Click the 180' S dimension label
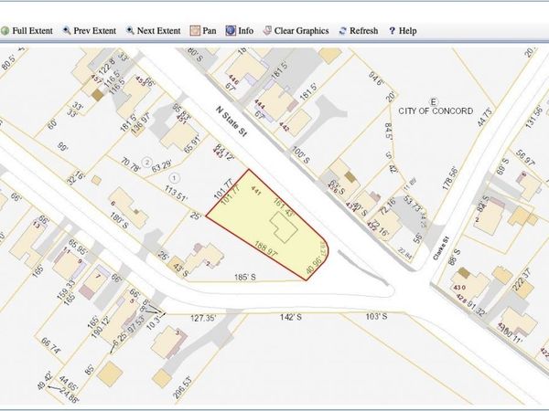Screen dimensions: 549x411 click(120, 220)
